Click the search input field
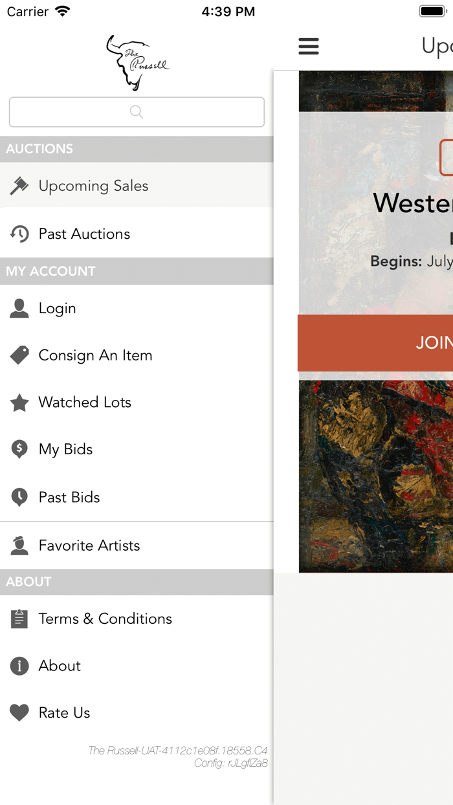The height and width of the screenshot is (805, 453). pyautogui.click(x=137, y=112)
